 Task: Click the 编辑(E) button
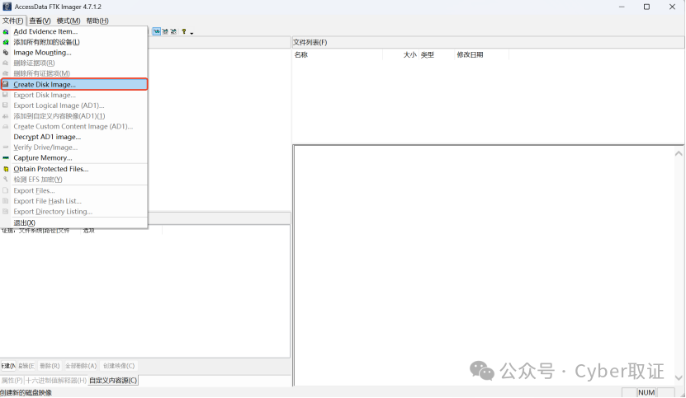click(26, 366)
